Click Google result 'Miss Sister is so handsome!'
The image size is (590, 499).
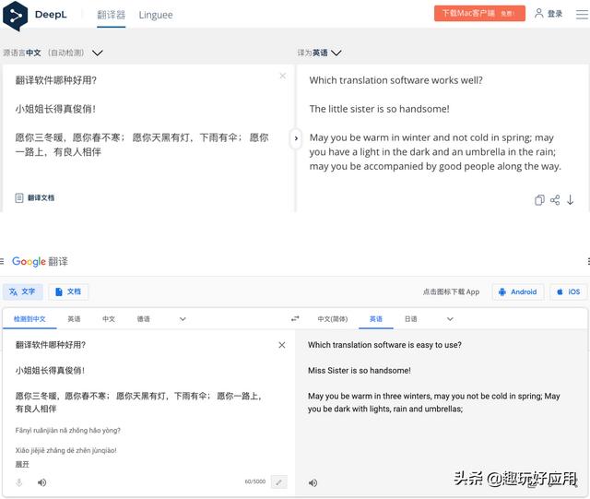coord(360,371)
